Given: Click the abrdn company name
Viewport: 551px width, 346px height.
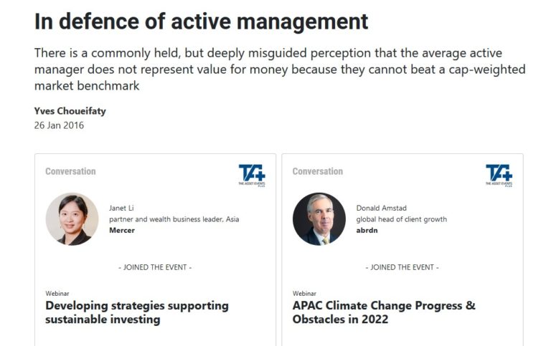Looking at the screenshot, I should [368, 231].
